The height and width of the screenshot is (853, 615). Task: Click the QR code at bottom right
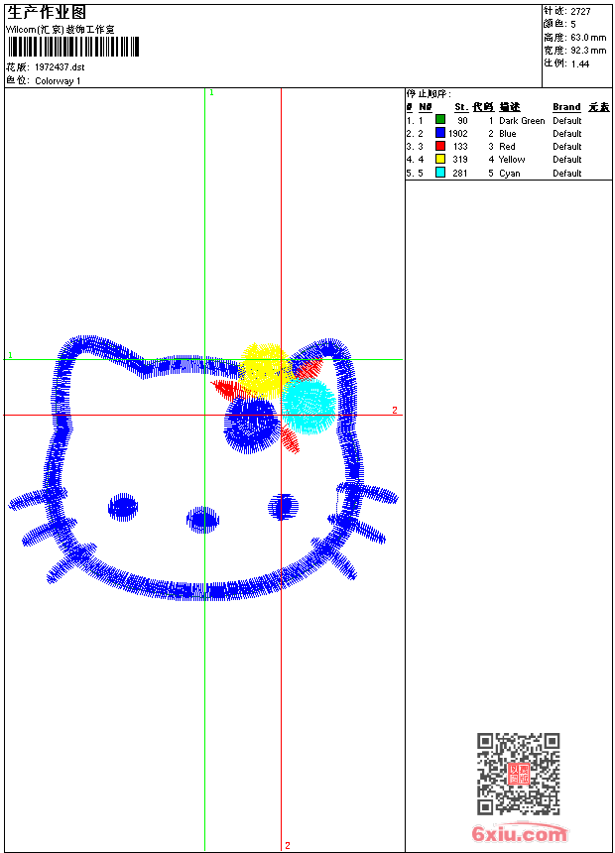(x=519, y=774)
